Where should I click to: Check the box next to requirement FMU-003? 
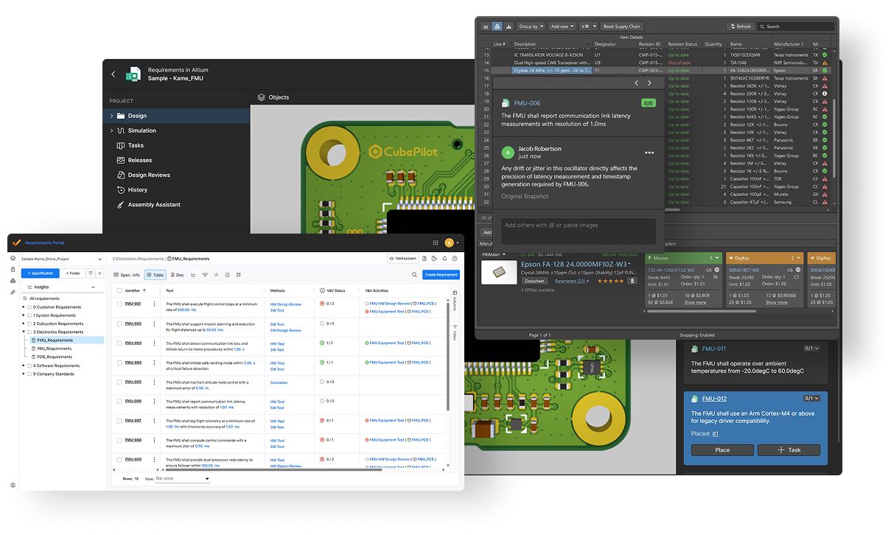tap(119, 343)
